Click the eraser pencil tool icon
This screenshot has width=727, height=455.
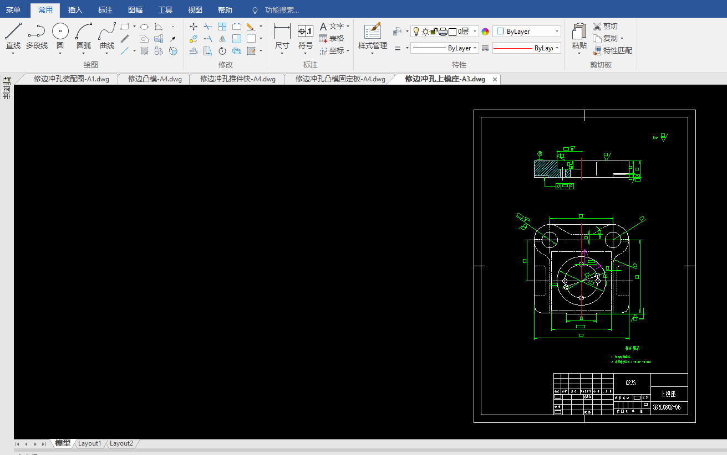point(251,27)
